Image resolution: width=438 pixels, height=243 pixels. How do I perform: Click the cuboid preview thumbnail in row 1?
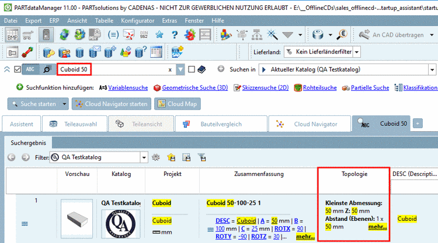pos(77,219)
